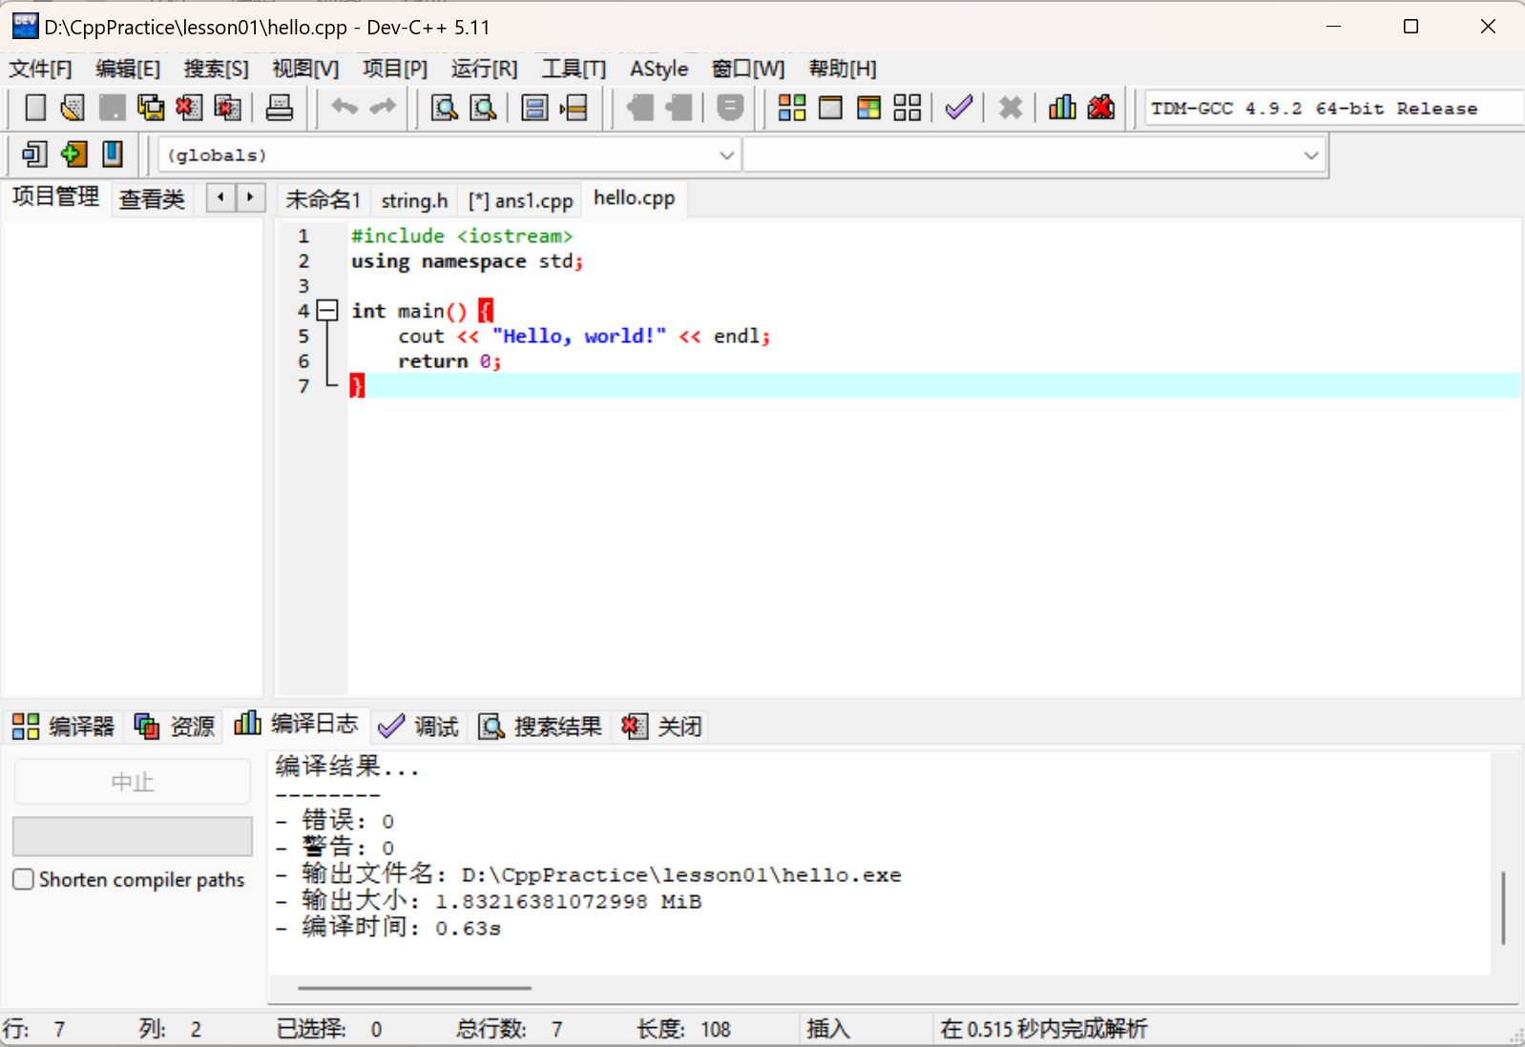The width and height of the screenshot is (1525, 1047).
Task: Switch to the 未命名1 editor tab
Action: point(323,200)
